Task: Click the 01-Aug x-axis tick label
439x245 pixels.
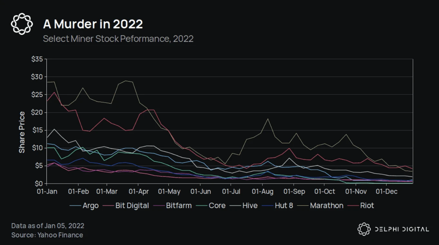Action: pos(262,192)
